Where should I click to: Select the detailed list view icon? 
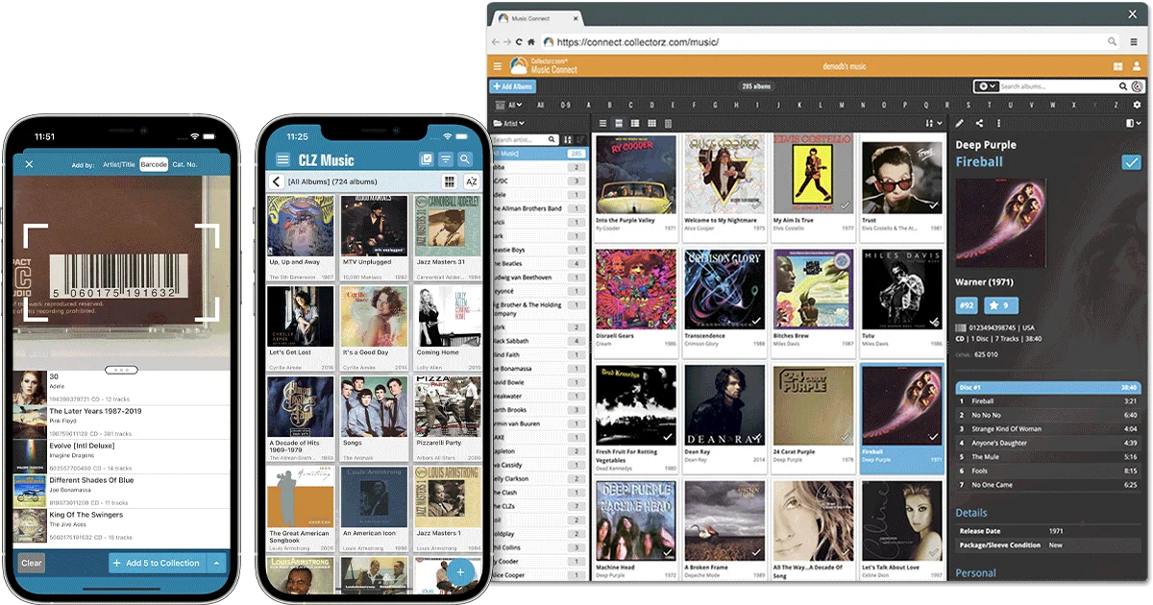(635, 123)
